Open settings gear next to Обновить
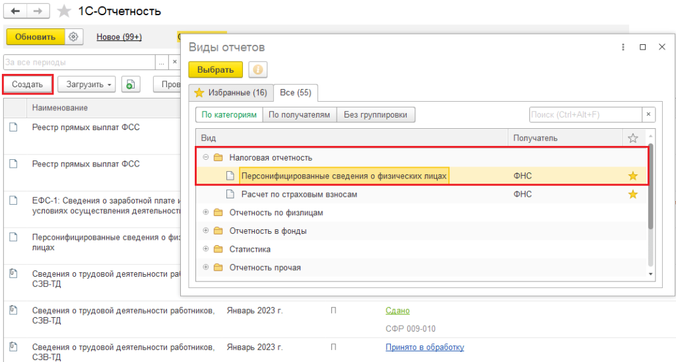 [x=74, y=37]
